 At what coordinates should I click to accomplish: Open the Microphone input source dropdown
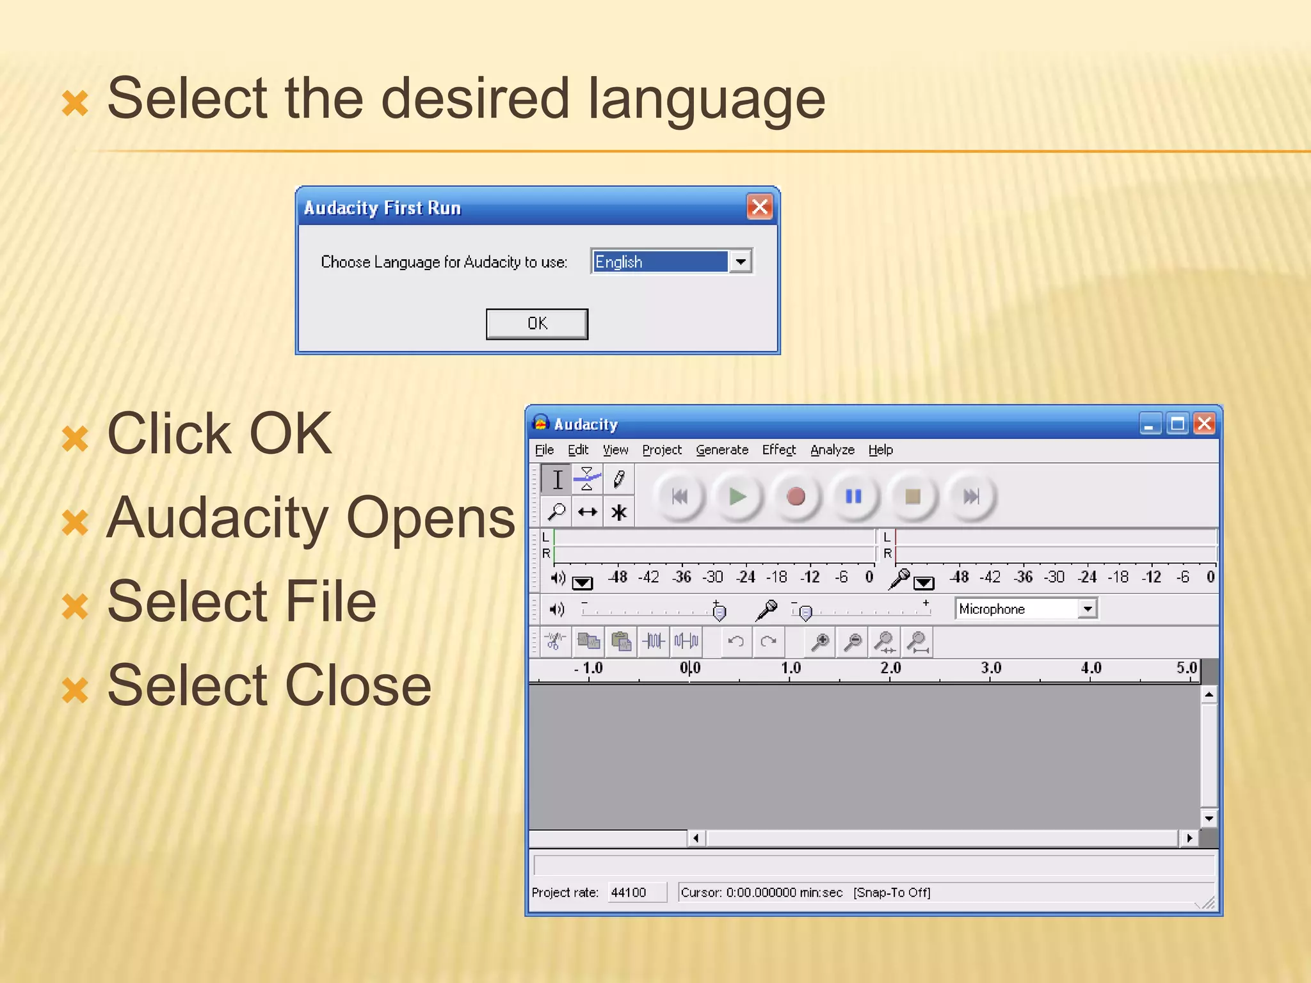pos(1087,609)
